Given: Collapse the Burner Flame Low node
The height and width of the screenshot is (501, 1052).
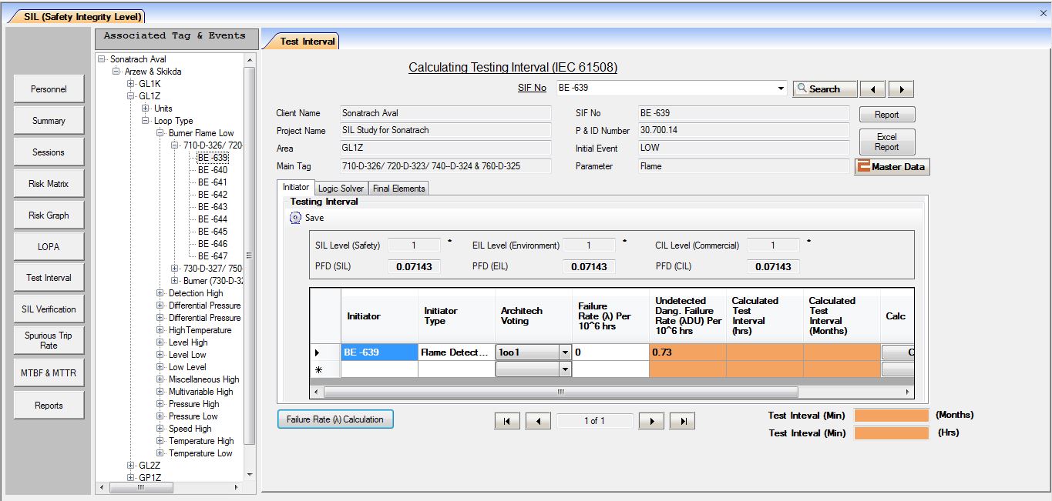Looking at the screenshot, I should tap(160, 133).
